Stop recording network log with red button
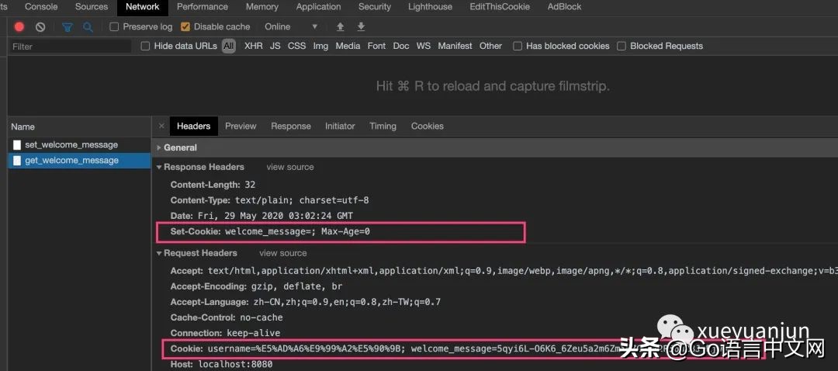838x371 pixels. tap(19, 26)
